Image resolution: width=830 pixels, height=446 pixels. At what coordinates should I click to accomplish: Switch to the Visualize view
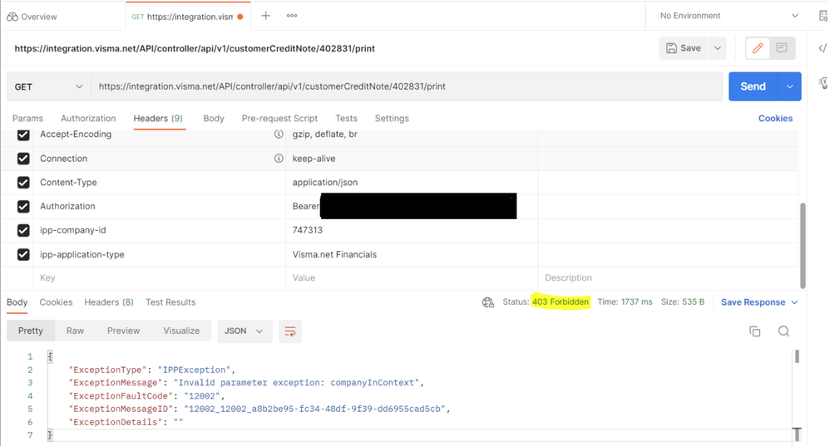[x=181, y=331]
